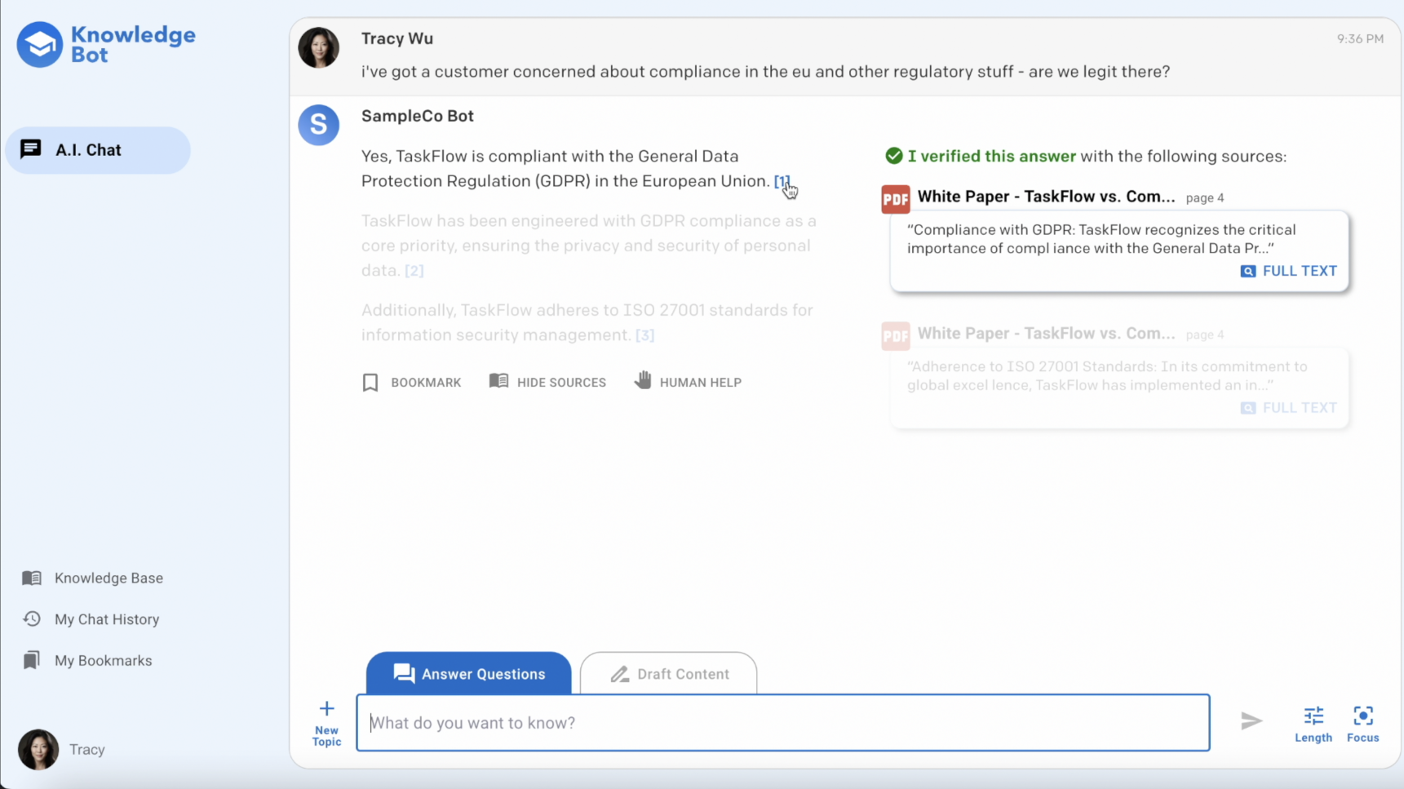Screen dimensions: 1404x789
Task: Open White Paper title of ISO 27001 source
Action: 1046,334
